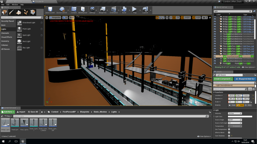
Task: Toggle the Affects World checkbox
Action: click(x=229, y=132)
